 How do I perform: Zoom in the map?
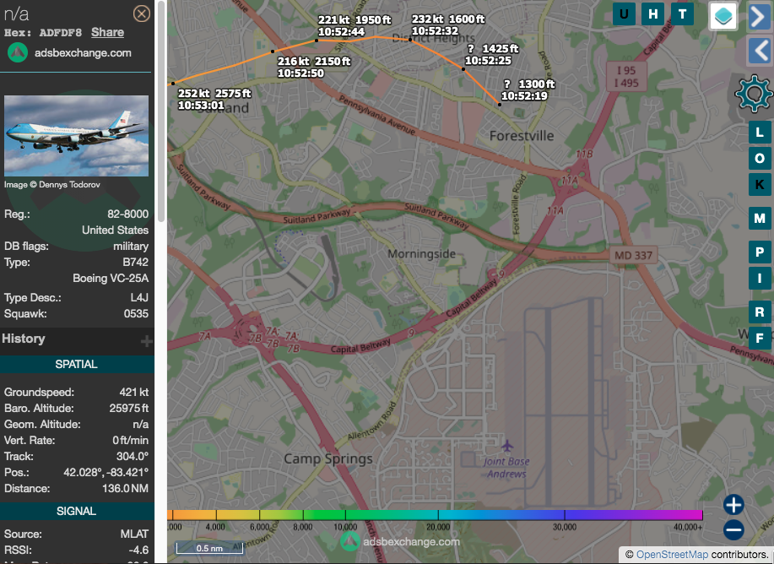(733, 505)
